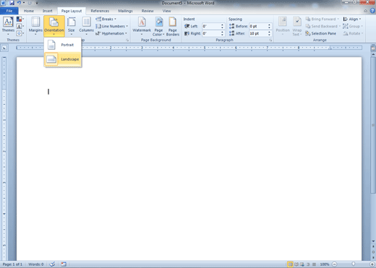Open the page Size menu
376x268 pixels.
coord(71,26)
